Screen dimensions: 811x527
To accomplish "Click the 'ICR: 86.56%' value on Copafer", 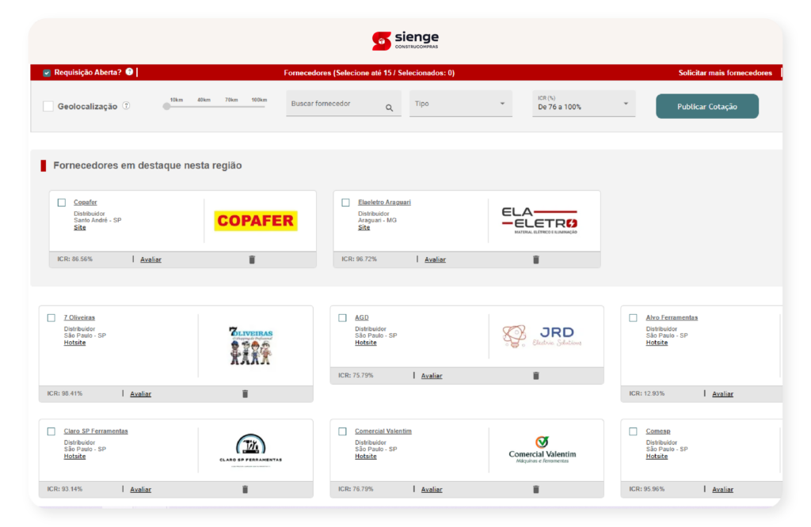I will 75,259.
